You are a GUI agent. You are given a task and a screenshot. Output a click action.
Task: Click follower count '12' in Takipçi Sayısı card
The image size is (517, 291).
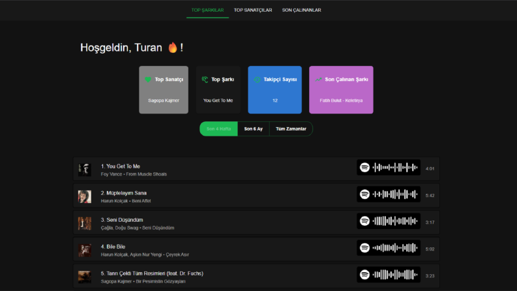click(x=275, y=100)
